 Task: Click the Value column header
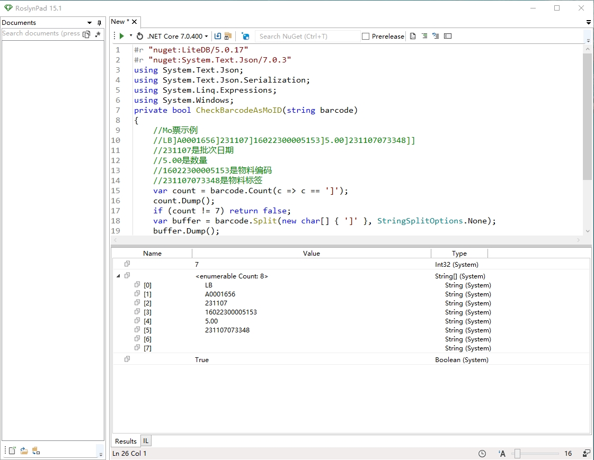tap(311, 254)
